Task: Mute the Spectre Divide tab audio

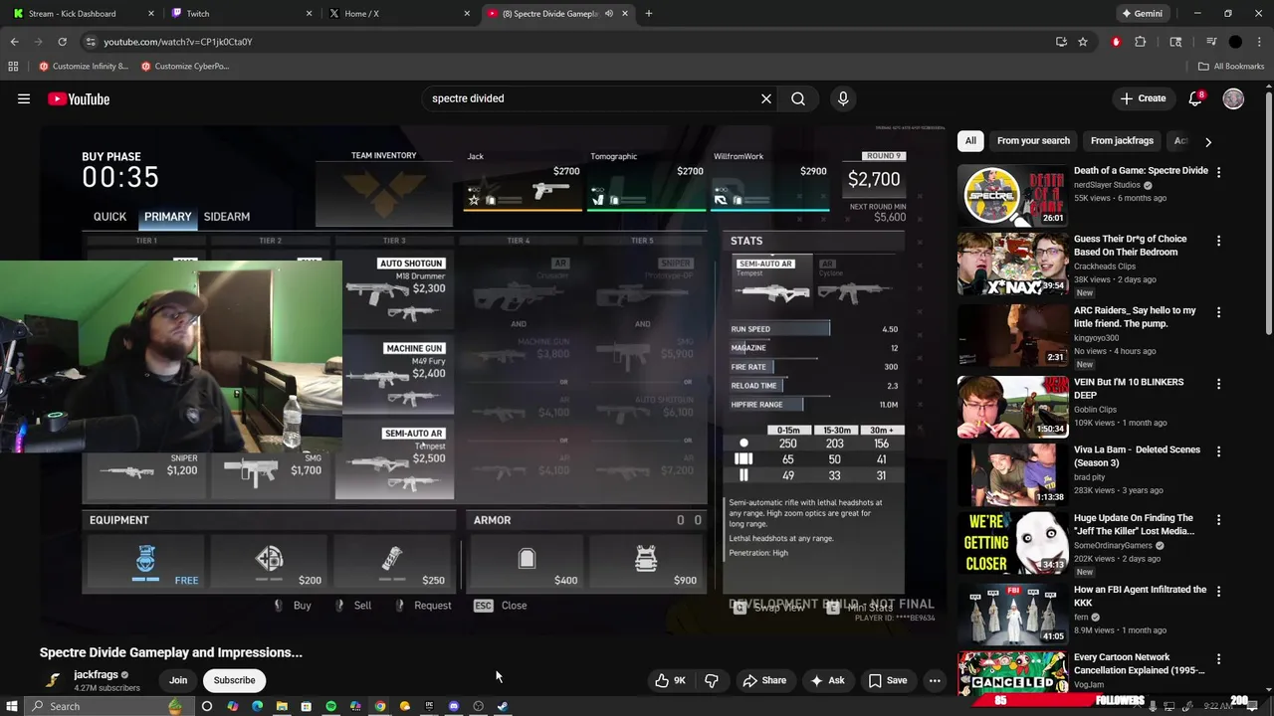Action: point(608,13)
